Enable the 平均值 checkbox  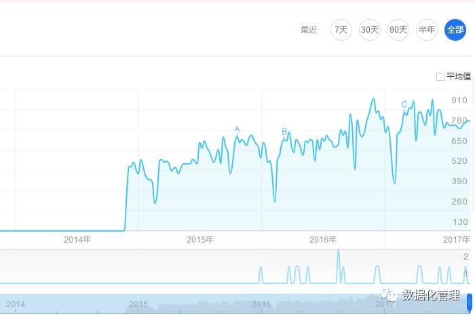pyautogui.click(x=440, y=77)
